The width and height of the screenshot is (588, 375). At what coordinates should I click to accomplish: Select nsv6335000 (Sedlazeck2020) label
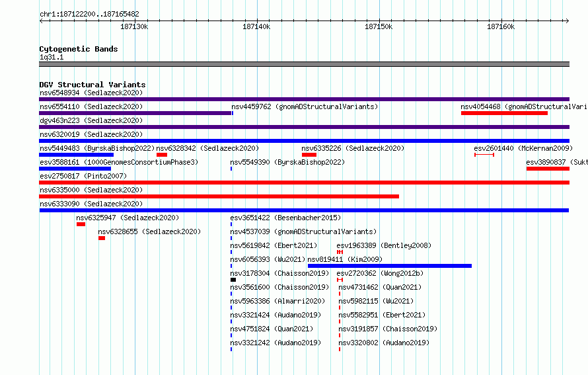[91, 190]
